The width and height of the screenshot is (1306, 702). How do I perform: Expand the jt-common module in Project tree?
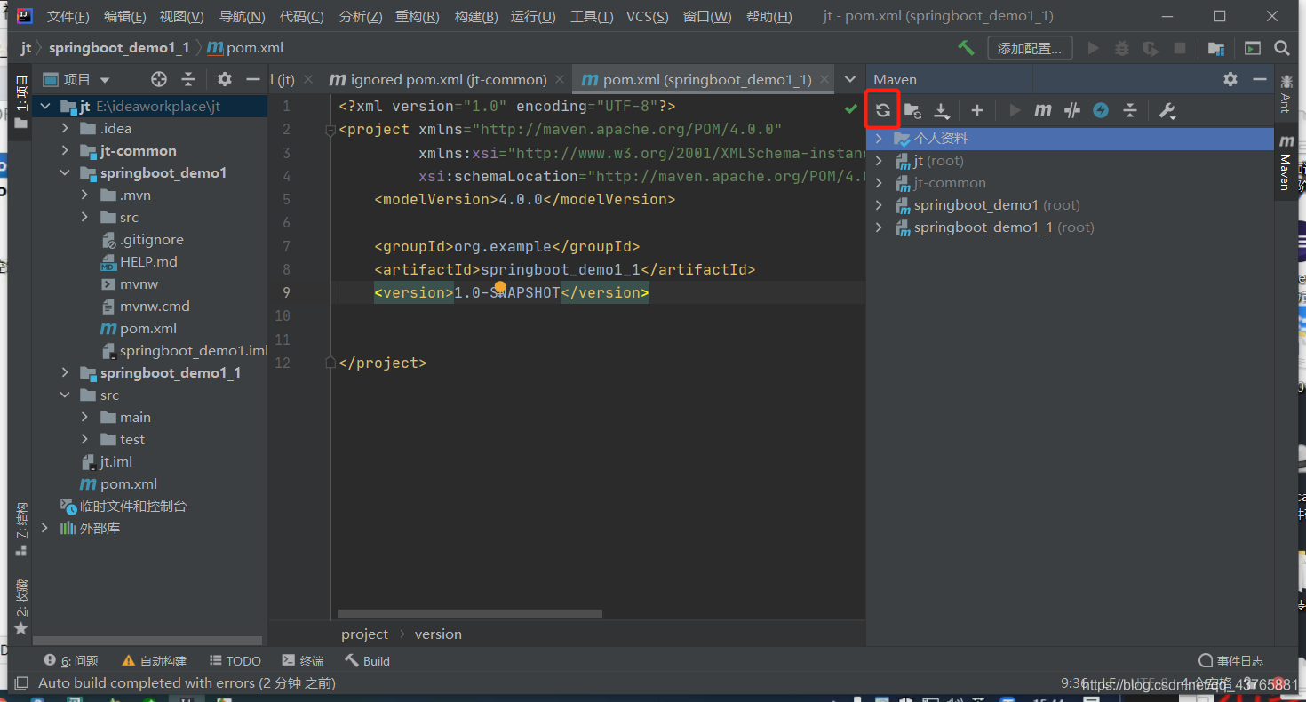point(65,150)
